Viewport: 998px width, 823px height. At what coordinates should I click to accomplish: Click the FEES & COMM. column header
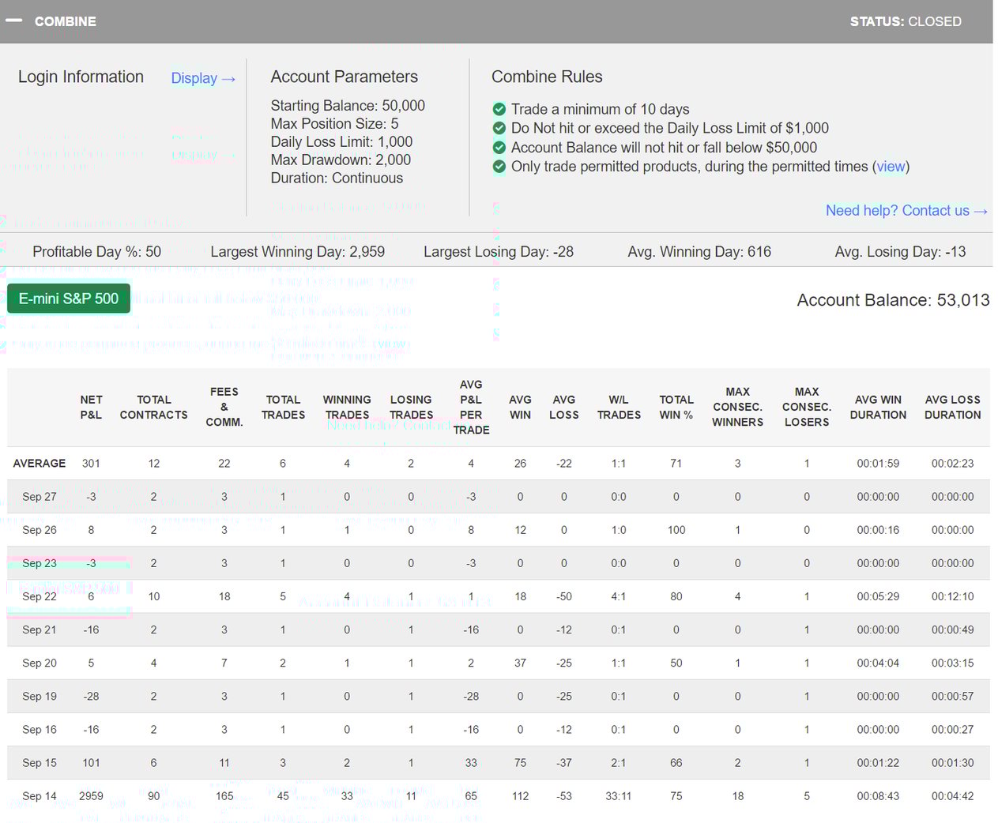[224, 407]
